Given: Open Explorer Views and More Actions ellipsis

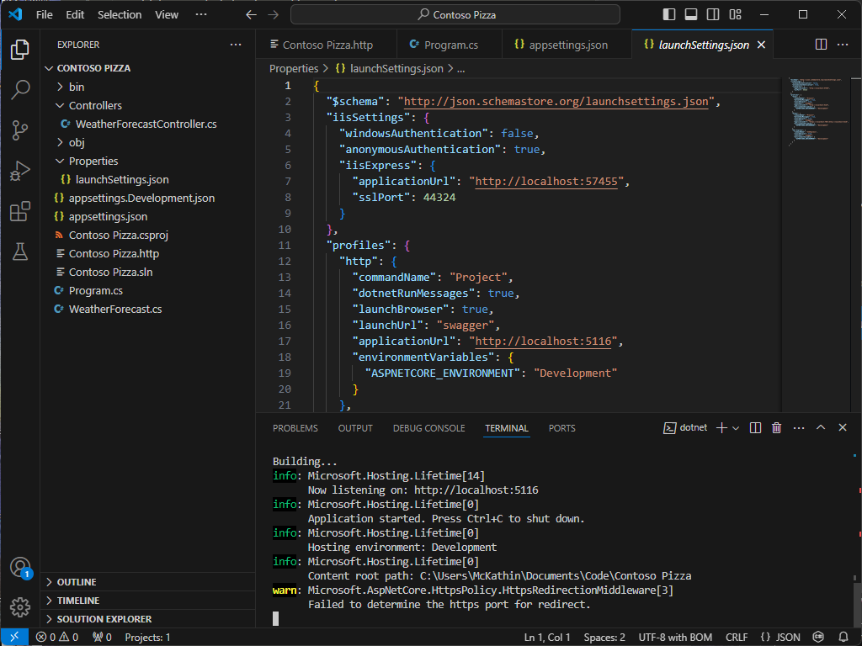Looking at the screenshot, I should click(x=236, y=45).
